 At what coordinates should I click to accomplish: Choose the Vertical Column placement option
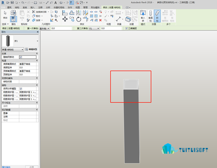click(150, 16)
